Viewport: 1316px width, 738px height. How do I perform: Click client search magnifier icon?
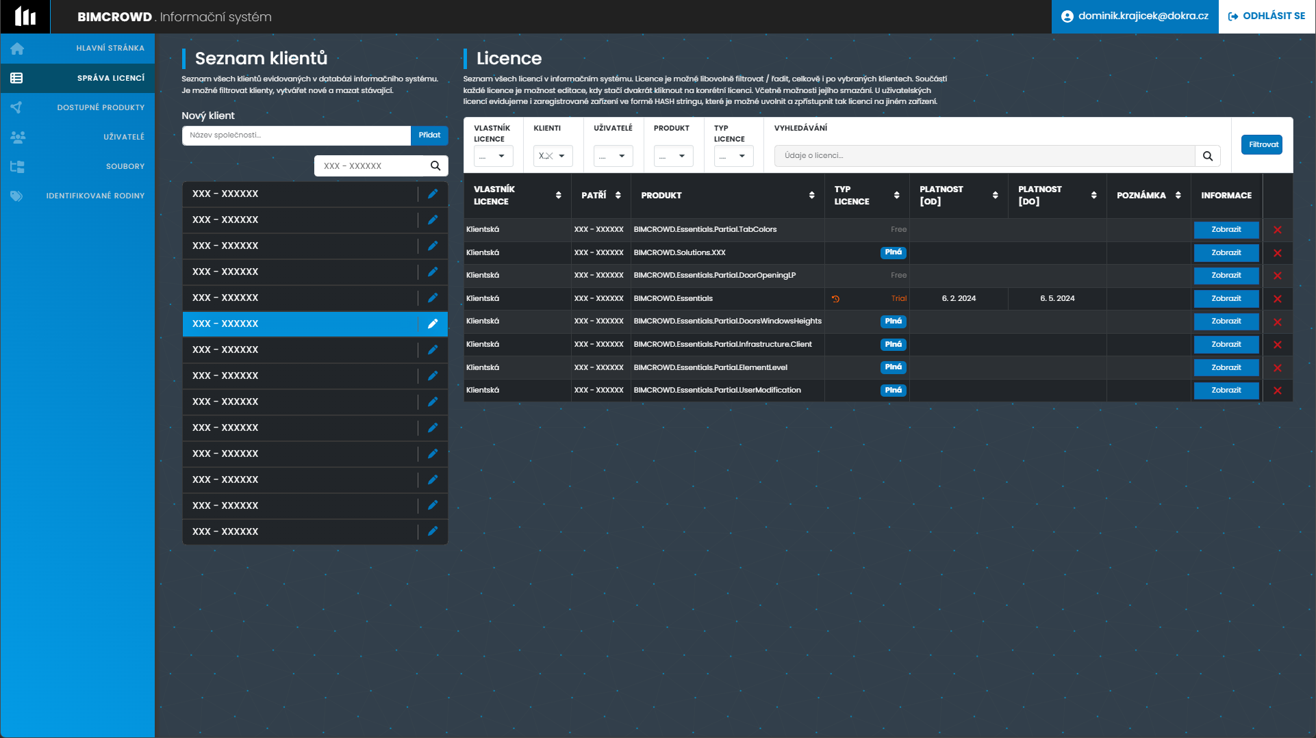pyautogui.click(x=435, y=166)
